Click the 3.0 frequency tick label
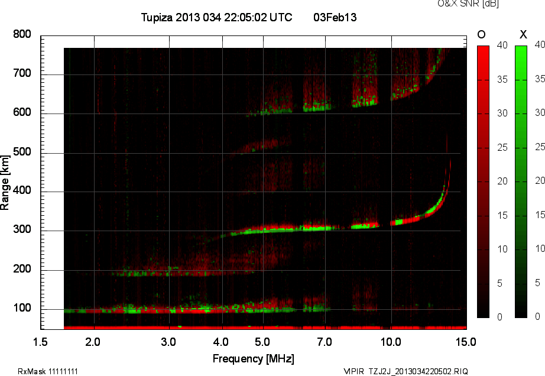The width and height of the screenshot is (545, 376). [168, 342]
